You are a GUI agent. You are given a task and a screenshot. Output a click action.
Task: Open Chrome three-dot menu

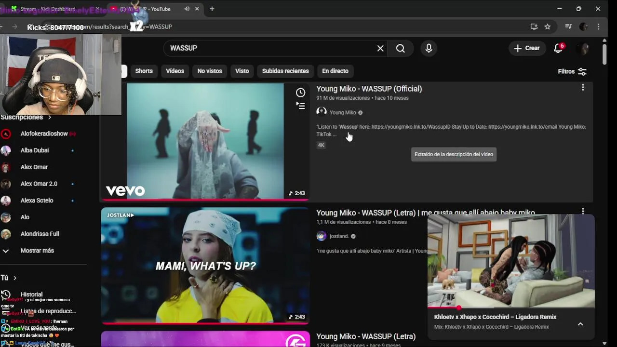tap(598, 27)
